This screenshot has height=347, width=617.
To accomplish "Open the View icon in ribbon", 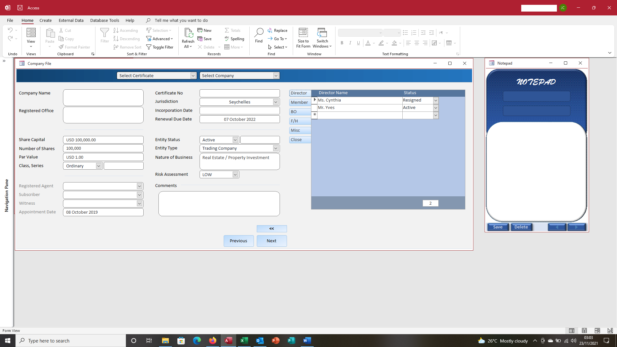I will (31, 33).
